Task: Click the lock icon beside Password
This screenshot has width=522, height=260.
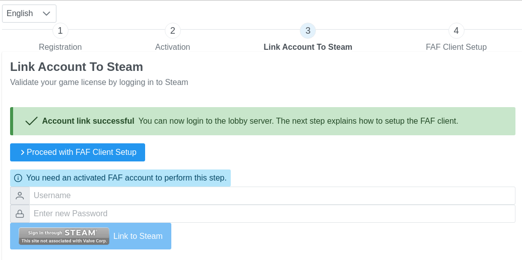Action: tap(20, 213)
